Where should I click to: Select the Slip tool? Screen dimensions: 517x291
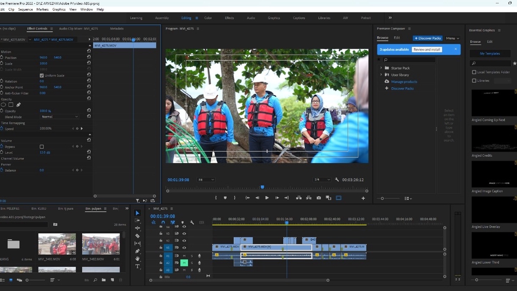click(137, 244)
